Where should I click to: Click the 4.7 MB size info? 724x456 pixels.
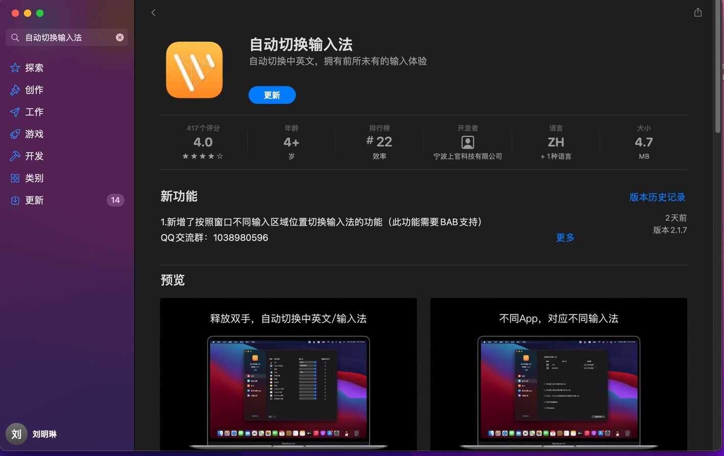(x=644, y=142)
